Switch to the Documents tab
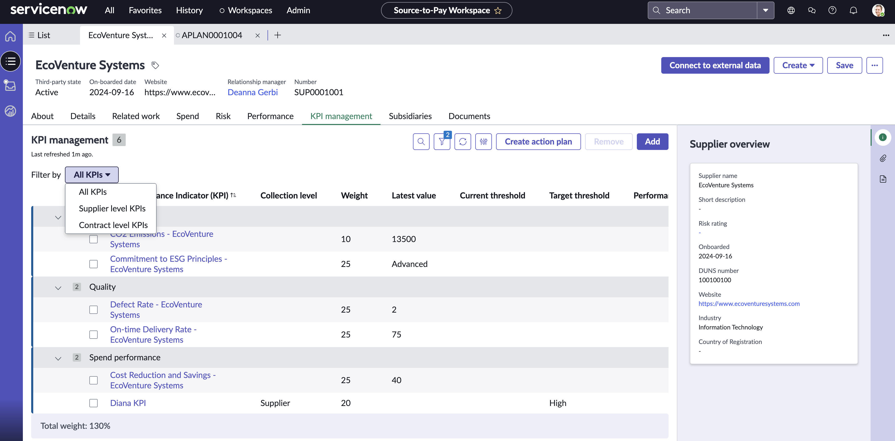 click(x=469, y=116)
